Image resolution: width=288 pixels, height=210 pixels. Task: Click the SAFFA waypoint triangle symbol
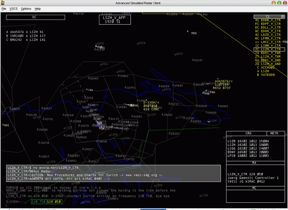coord(126,87)
